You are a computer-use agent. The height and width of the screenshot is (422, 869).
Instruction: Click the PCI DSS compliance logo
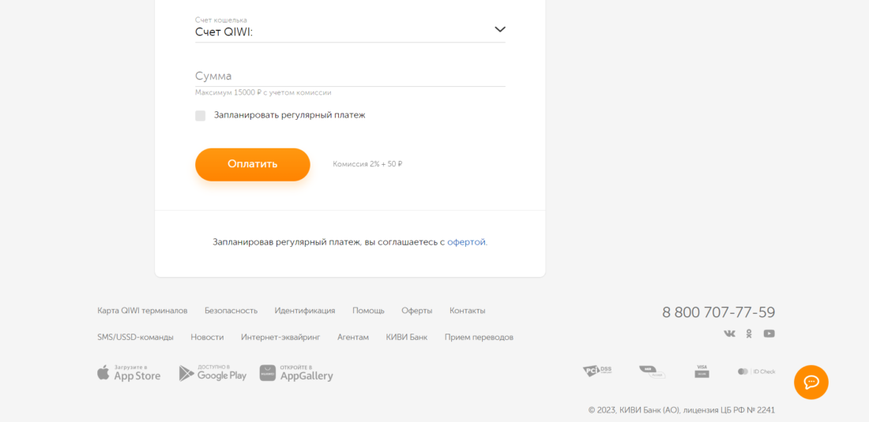597,371
